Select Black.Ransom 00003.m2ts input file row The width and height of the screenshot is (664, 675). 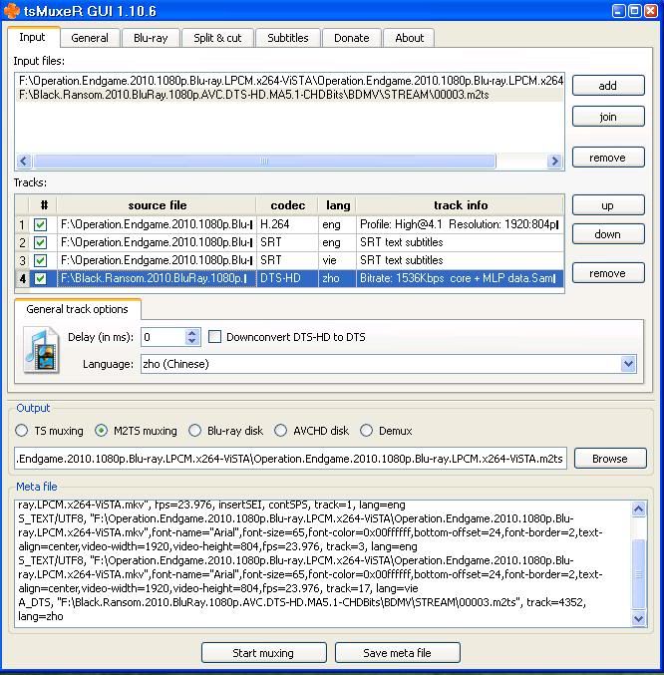290,95
